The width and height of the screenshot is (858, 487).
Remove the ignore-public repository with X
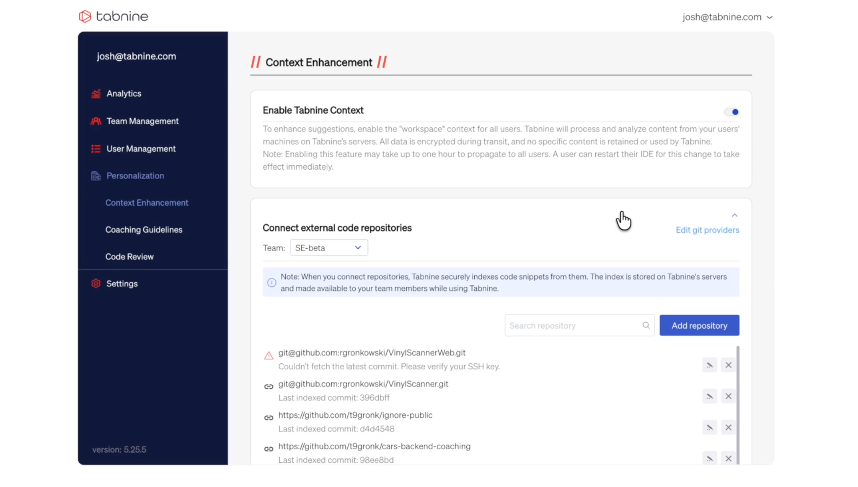pos(729,428)
